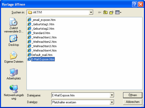The image size is (145, 108).
Task: Click the Öffnen button
Action: point(133,95)
